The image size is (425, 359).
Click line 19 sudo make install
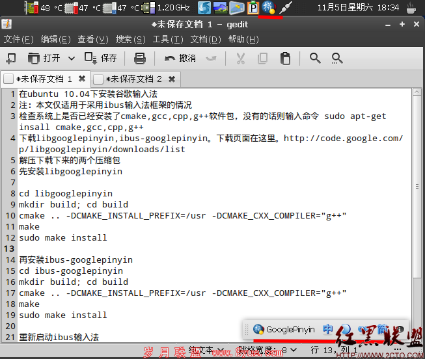tap(63, 315)
